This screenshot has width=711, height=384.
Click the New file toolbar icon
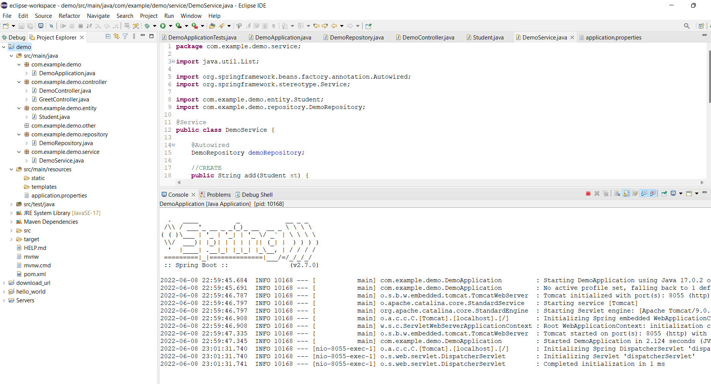pyautogui.click(x=6, y=26)
